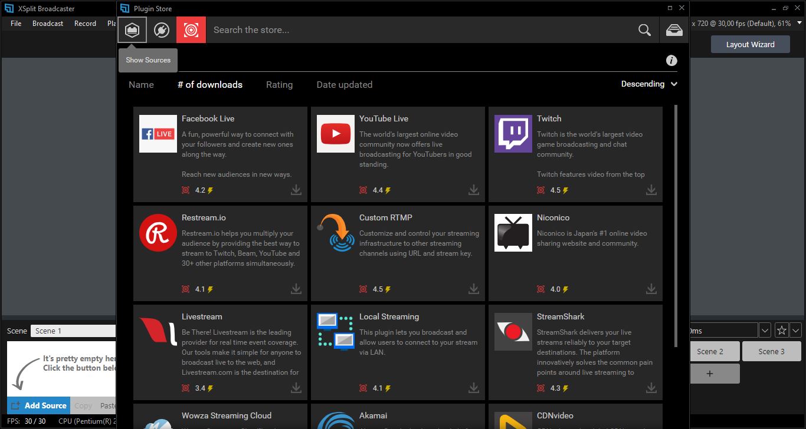806x429 pixels.
Task: Click inside the store search field
Action: click(419, 30)
